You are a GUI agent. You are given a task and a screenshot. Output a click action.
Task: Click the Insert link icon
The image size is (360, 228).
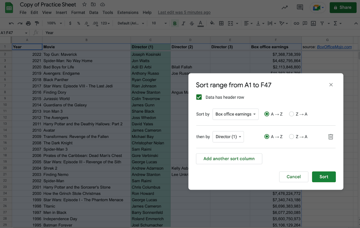pyautogui.click(x=296, y=23)
